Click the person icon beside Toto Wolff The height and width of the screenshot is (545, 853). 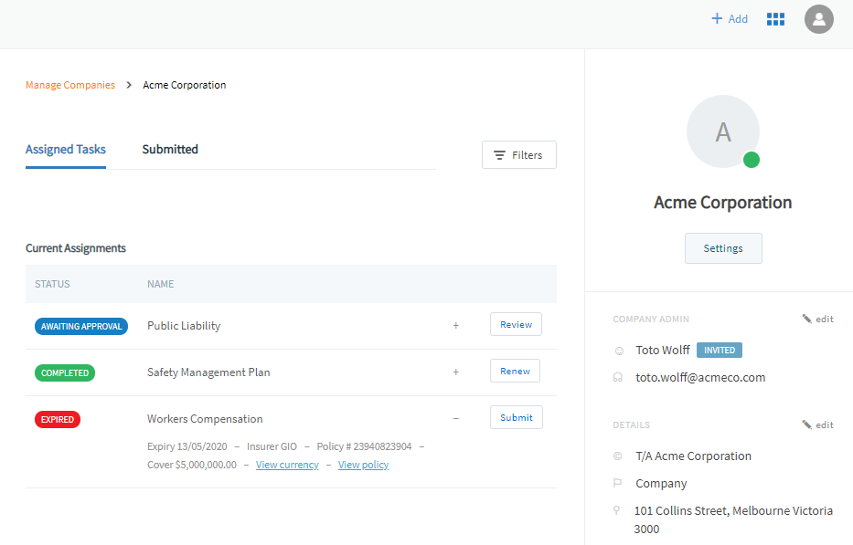pos(618,351)
